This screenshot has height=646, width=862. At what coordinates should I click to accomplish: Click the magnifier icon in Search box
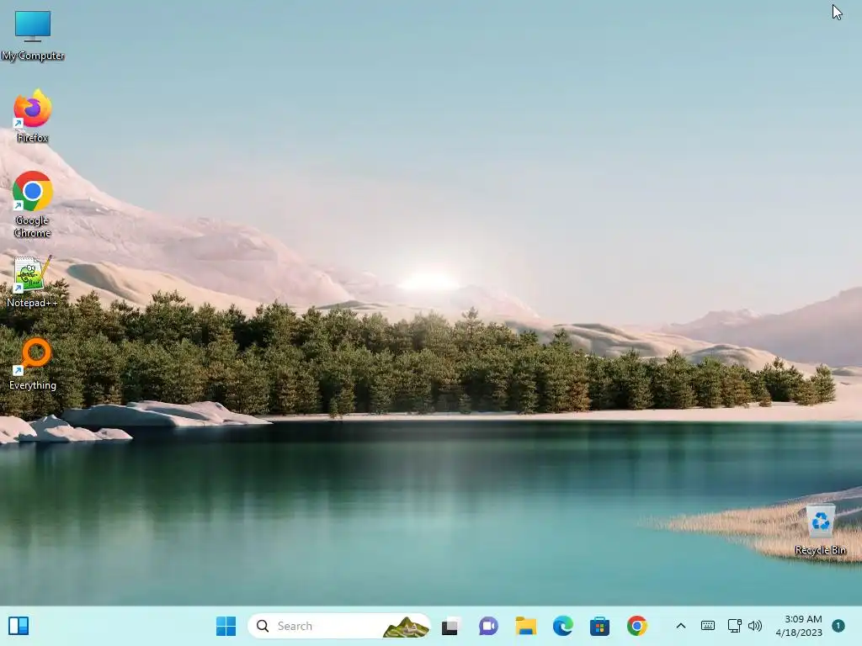tap(263, 626)
